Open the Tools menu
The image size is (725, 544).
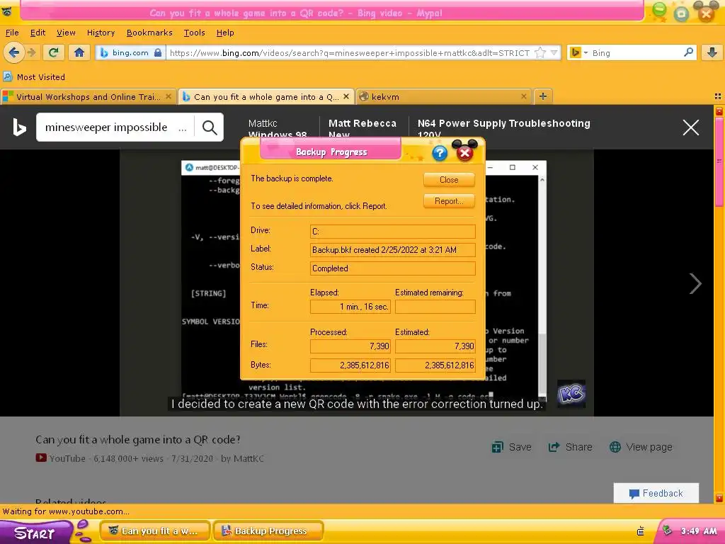tap(194, 33)
